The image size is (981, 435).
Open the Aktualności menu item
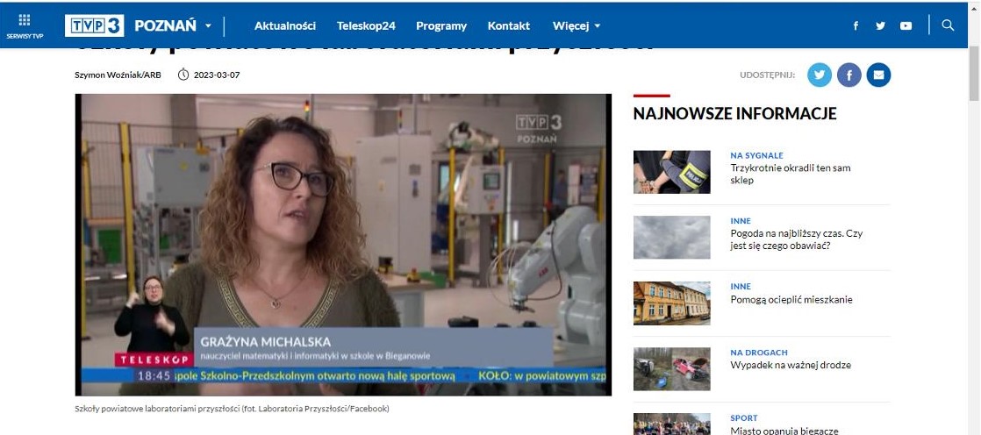pyautogui.click(x=284, y=25)
